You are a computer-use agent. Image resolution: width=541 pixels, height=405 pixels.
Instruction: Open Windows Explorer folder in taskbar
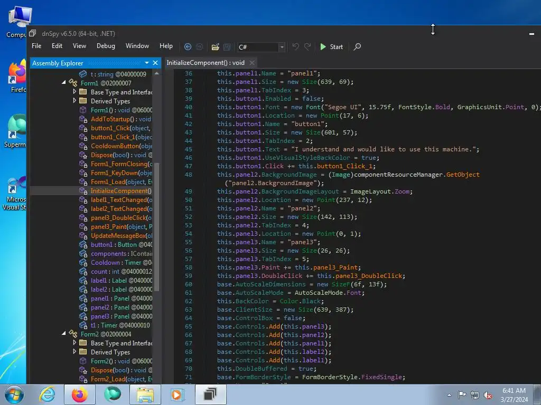(145, 394)
